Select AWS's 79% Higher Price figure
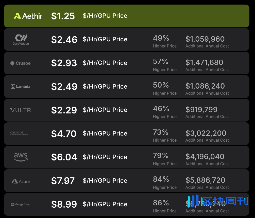 pos(161,156)
